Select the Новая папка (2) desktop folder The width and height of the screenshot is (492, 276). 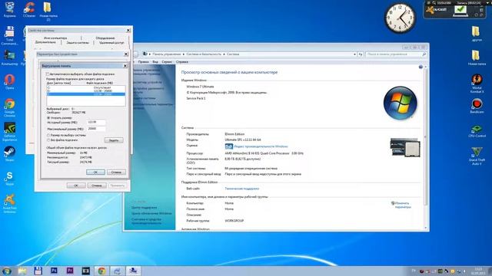[48, 11]
